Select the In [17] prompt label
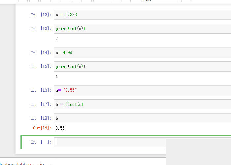Screen dimensions: 231x165 point(41,105)
